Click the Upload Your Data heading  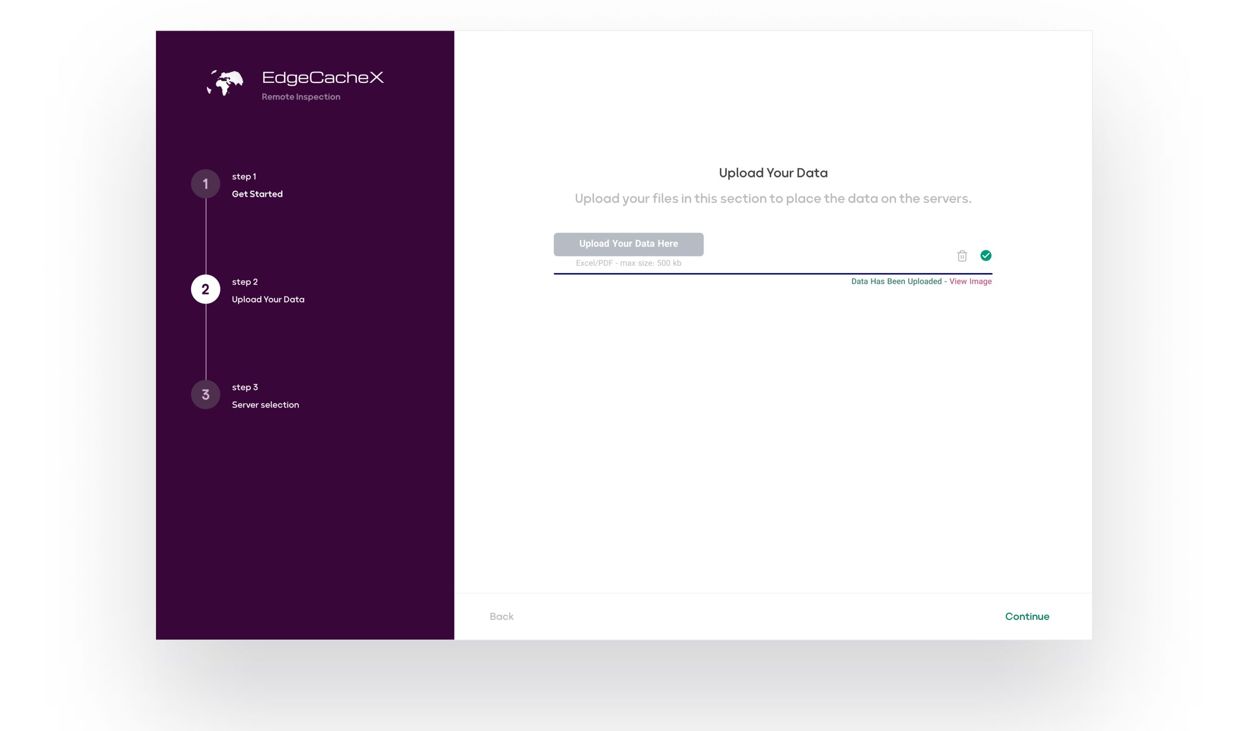pyautogui.click(x=773, y=173)
